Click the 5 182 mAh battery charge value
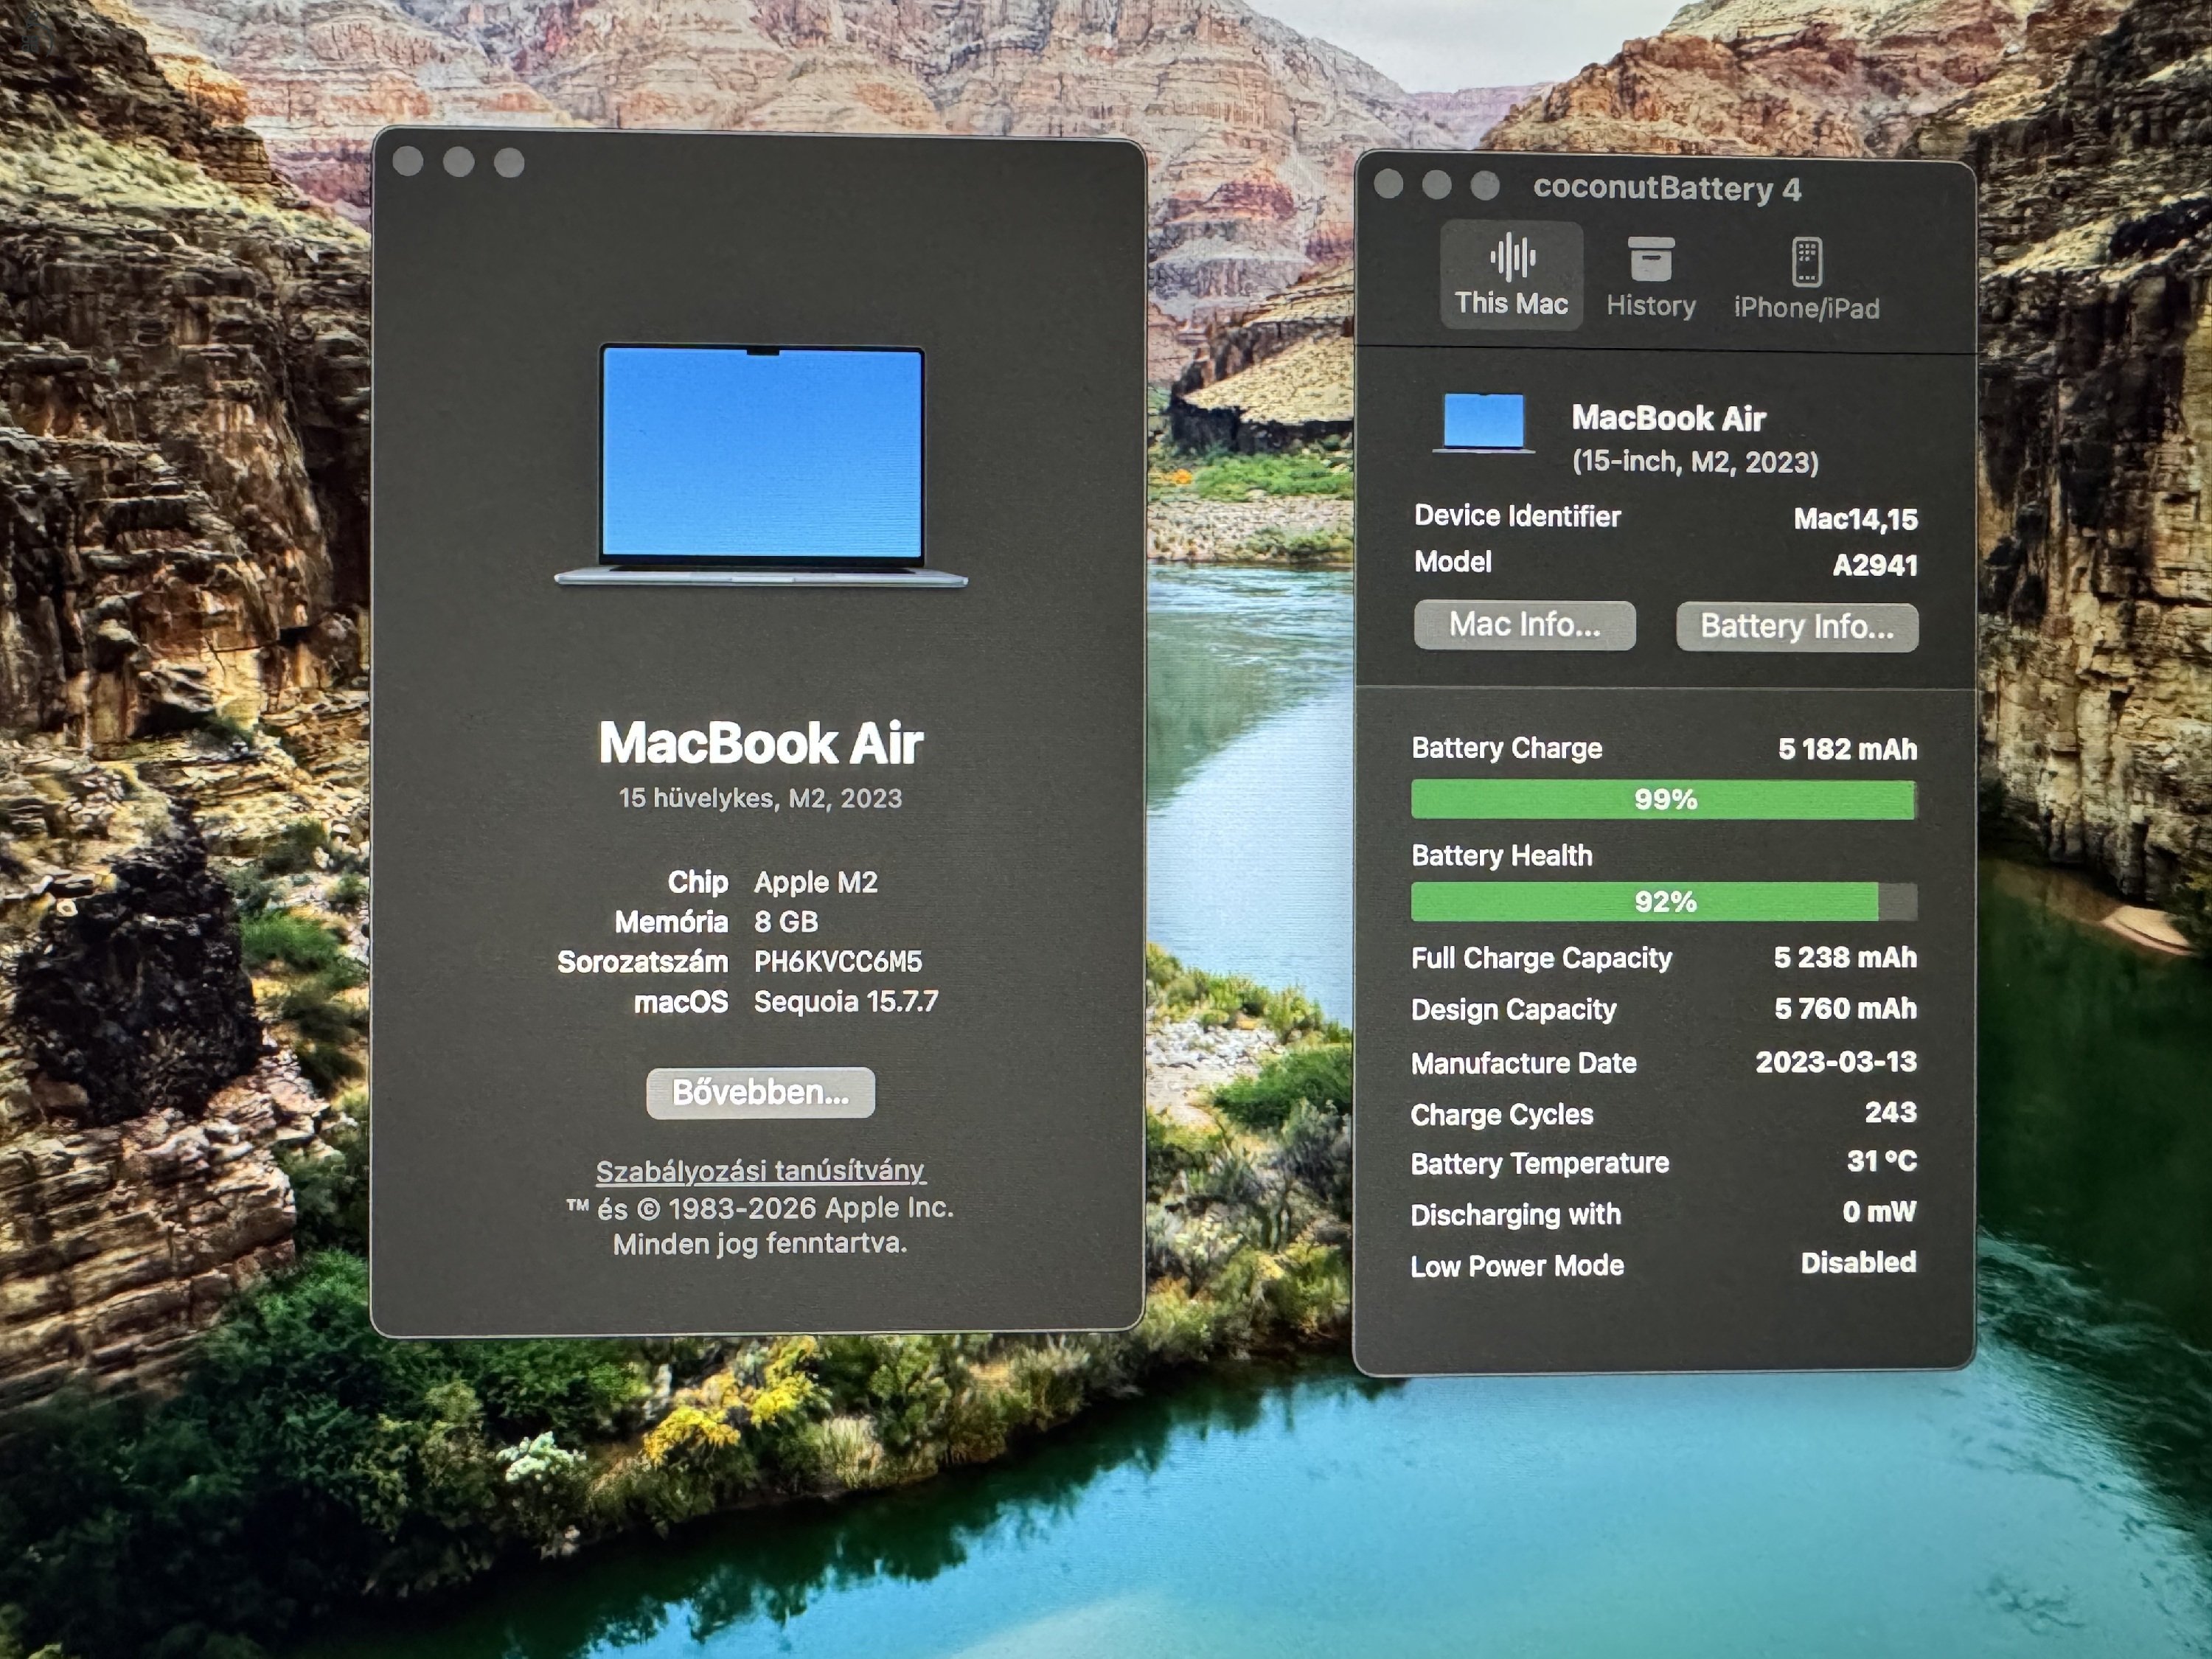The image size is (2212, 1659). pyautogui.click(x=1847, y=749)
